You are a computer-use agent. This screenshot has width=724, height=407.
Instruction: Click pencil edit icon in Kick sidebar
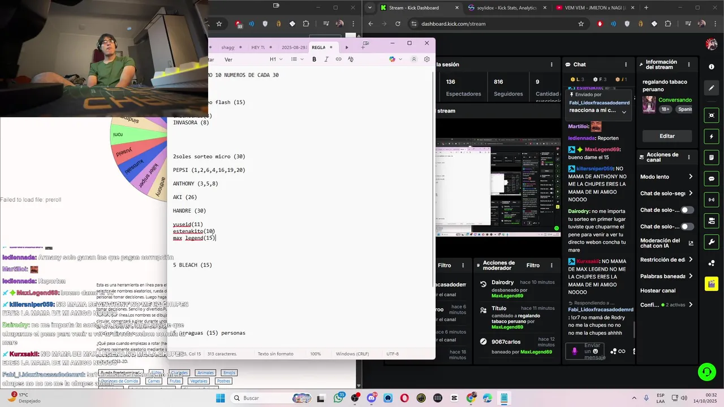pyautogui.click(x=712, y=88)
